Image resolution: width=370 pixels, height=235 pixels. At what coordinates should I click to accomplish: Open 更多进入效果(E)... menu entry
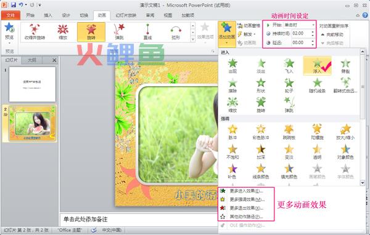point(246,191)
